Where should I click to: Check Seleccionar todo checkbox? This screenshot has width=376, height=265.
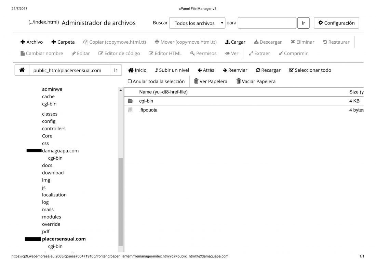click(x=291, y=70)
